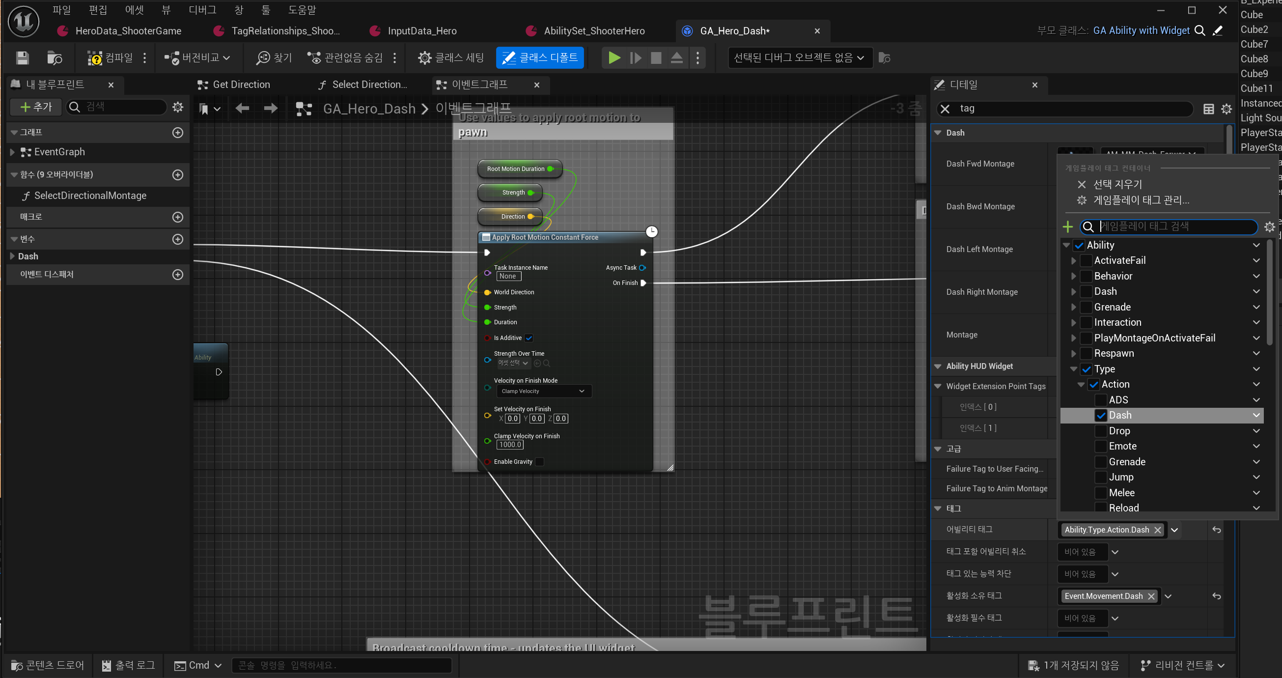Screen dimensions: 1282x678
Task: Open play options three-dot menu
Action: point(698,58)
